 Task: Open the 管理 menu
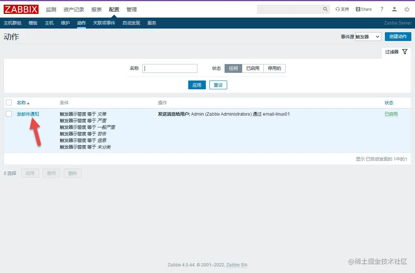tap(131, 10)
